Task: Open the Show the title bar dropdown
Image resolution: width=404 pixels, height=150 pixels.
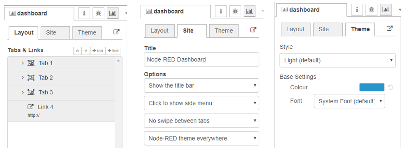Action: [x=201, y=86]
